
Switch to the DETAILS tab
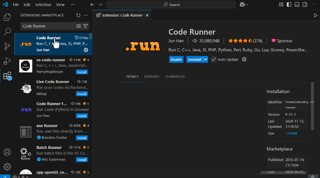click(x=132, y=77)
